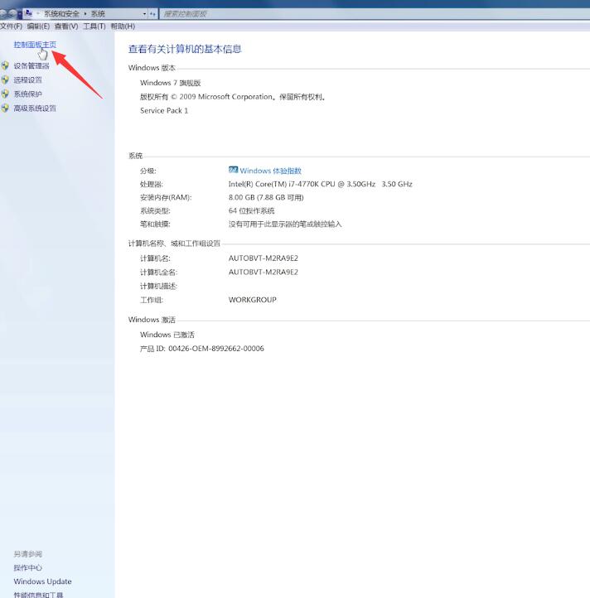Click the shield icon beside 设备管理器
This screenshot has width=590, height=598.
point(5,65)
